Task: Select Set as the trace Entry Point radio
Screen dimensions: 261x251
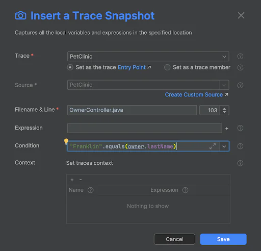Action: tap(70, 67)
